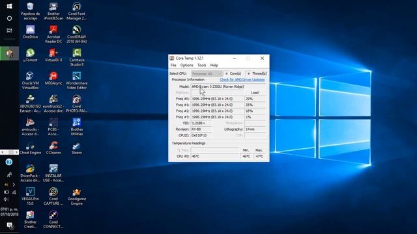Minimize the Core Temp window
The image size is (417, 234).
tap(235, 58)
